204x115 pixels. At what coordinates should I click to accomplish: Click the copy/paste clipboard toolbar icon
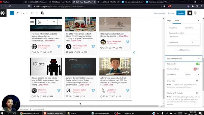(x=42, y=13)
